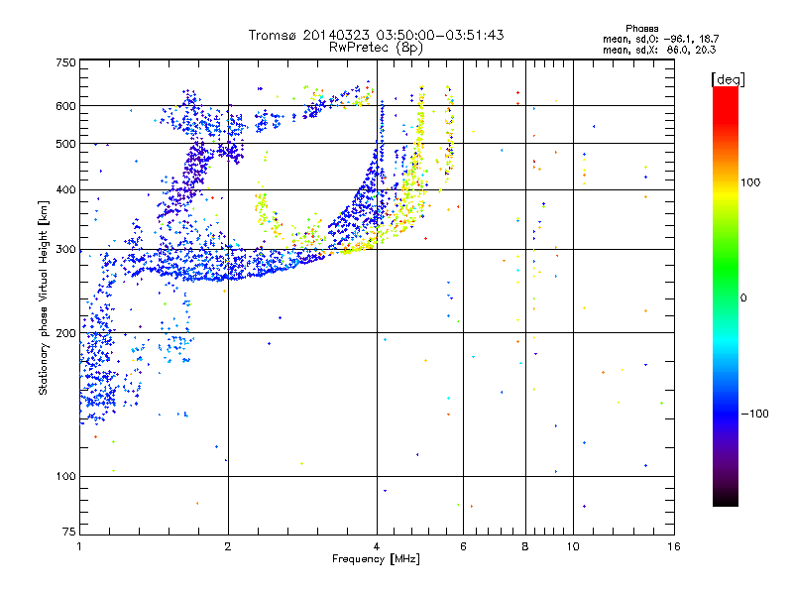Click the x-axis label "6"
Viewport: 793px width, 595px height.
click(463, 546)
